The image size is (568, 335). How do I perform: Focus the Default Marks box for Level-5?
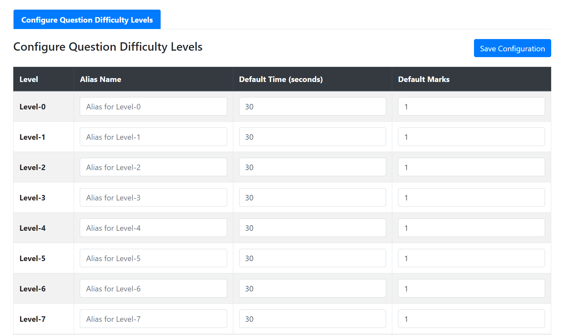(x=471, y=258)
